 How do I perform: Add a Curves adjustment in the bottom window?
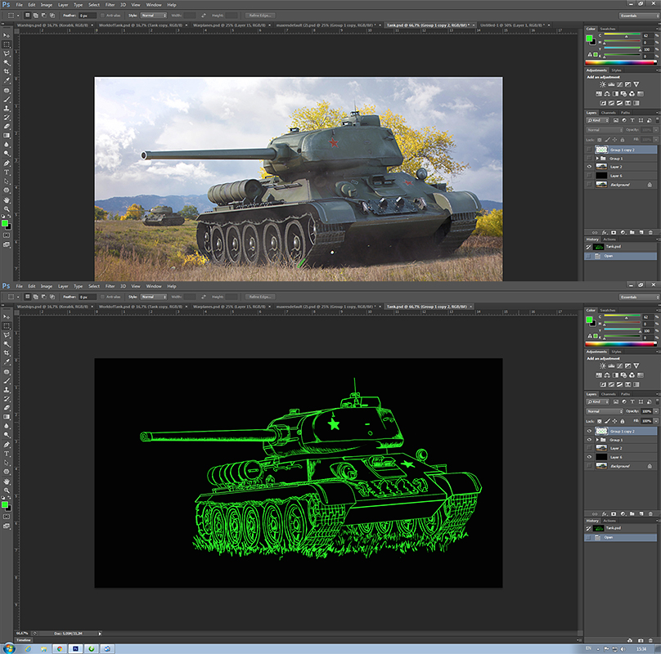click(620, 365)
